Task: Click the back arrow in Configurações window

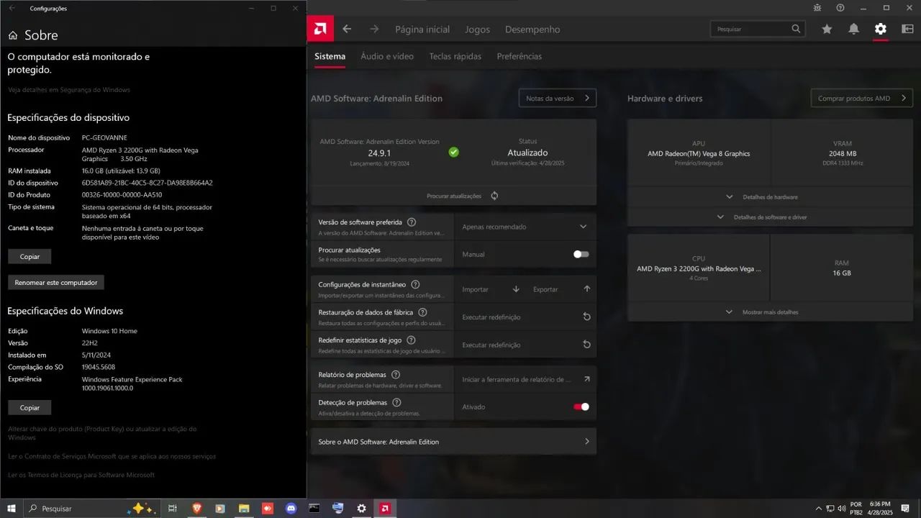Action: click(12, 8)
